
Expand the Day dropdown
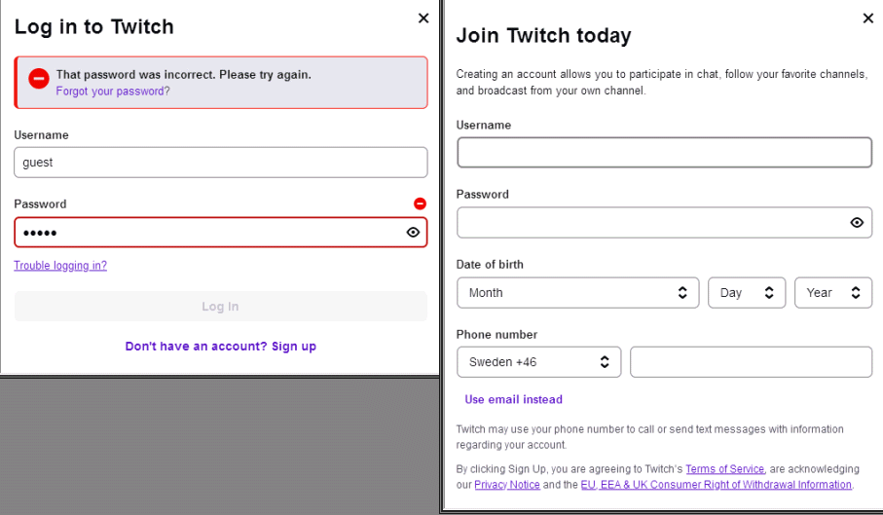tap(747, 292)
